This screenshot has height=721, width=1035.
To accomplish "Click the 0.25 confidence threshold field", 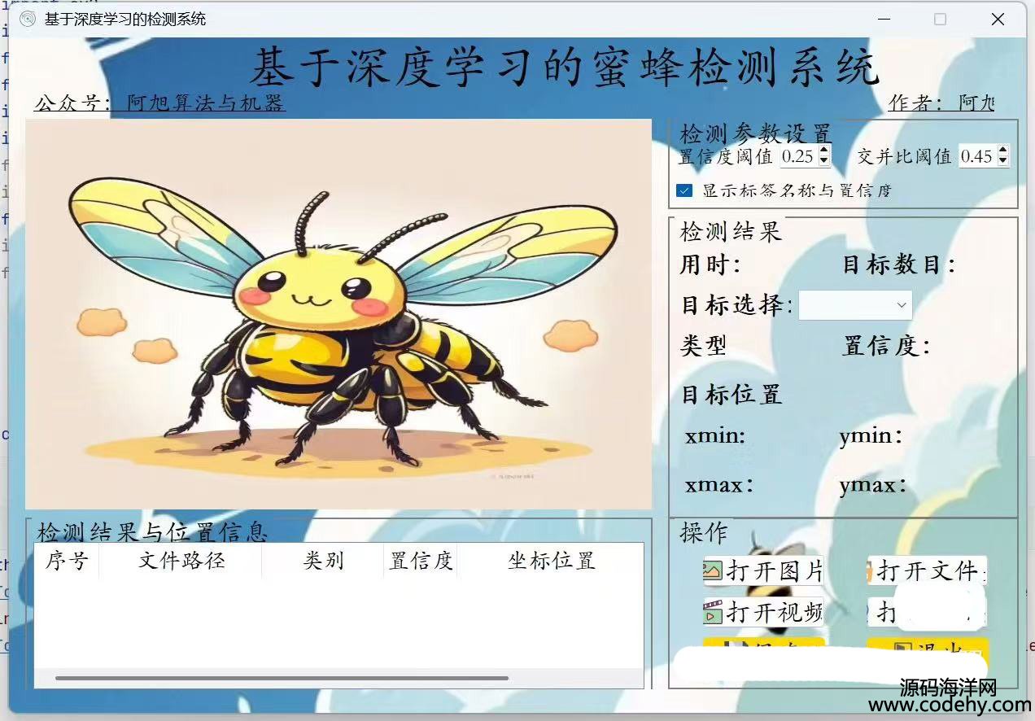I will tap(798, 156).
